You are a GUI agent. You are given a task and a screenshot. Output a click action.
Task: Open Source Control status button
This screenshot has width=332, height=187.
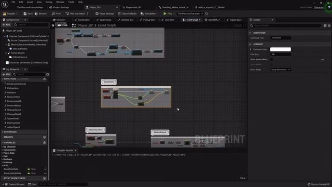click(x=319, y=184)
